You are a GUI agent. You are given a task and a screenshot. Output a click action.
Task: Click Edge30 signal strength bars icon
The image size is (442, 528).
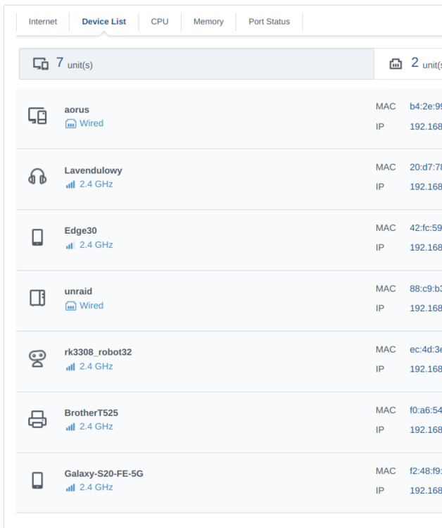coord(70,246)
